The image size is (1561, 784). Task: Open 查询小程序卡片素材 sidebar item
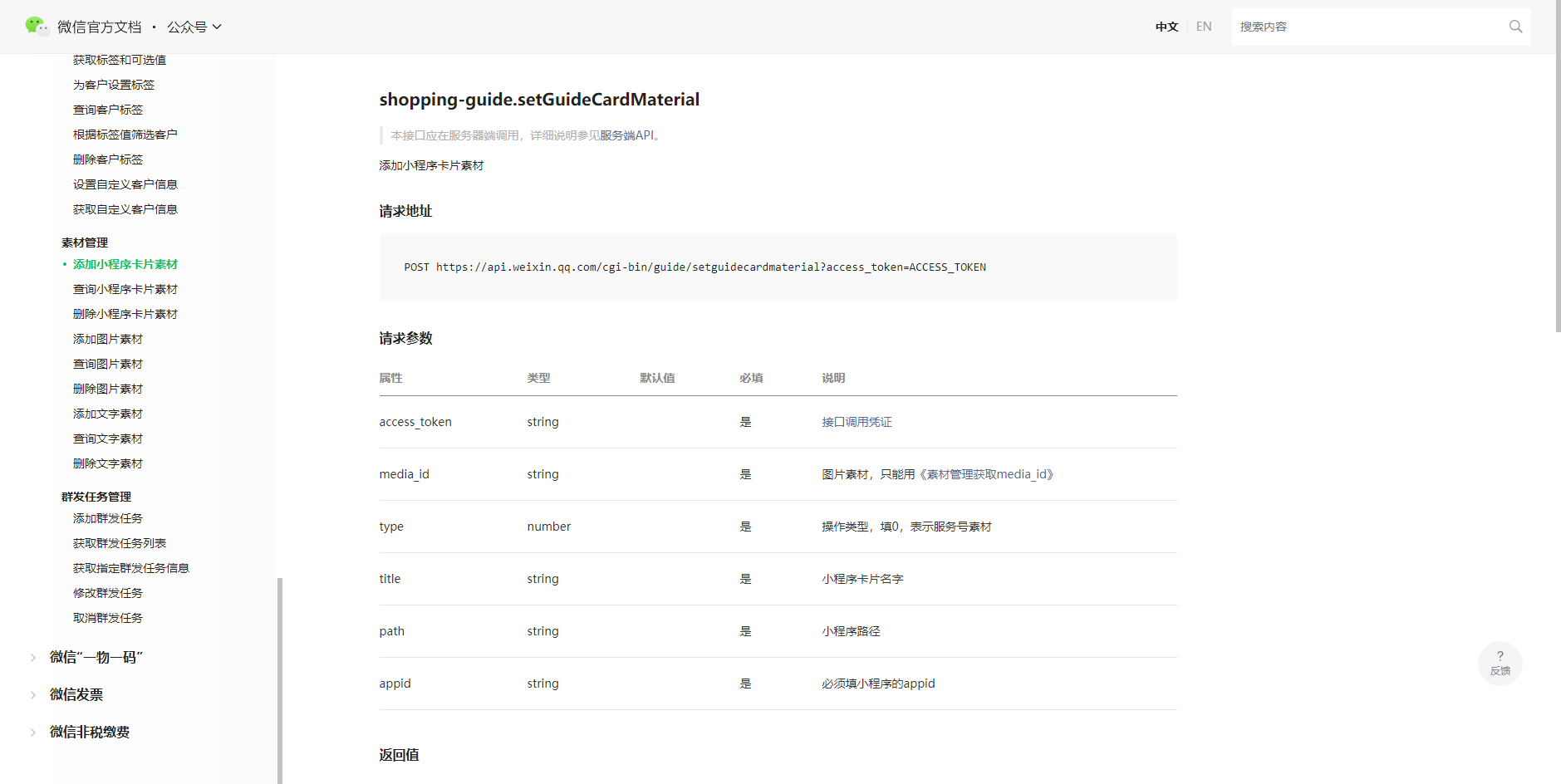125,289
